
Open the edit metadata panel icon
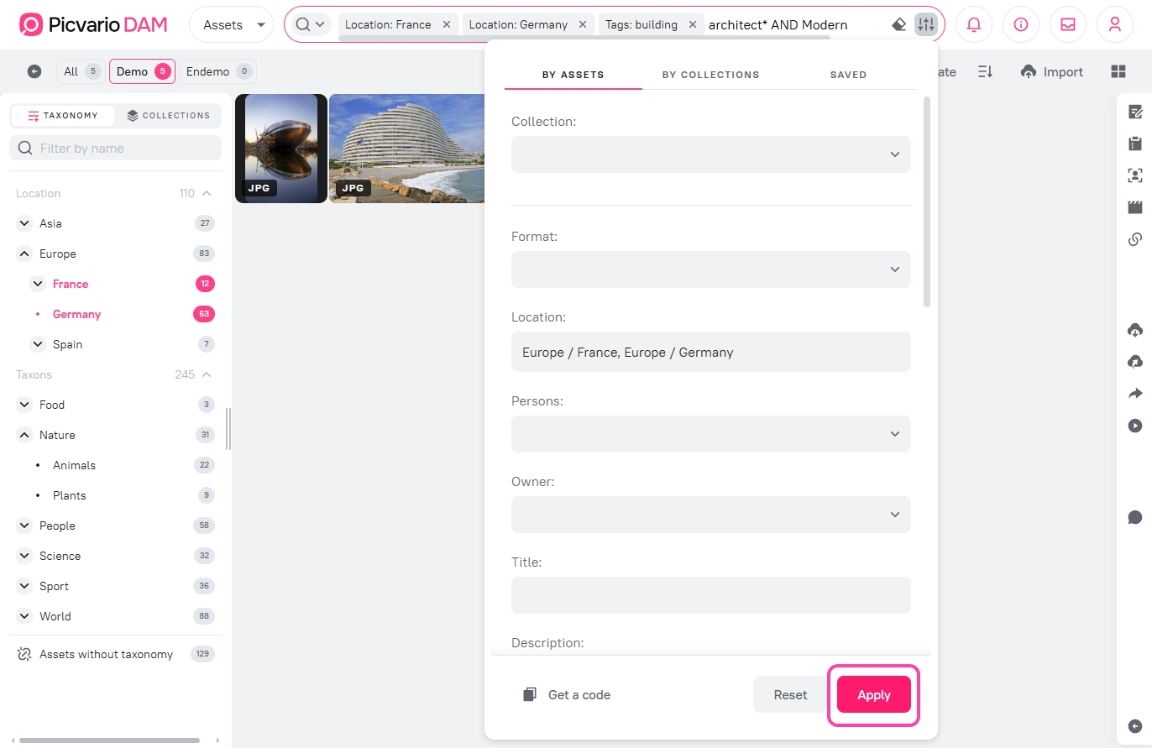click(x=1135, y=112)
